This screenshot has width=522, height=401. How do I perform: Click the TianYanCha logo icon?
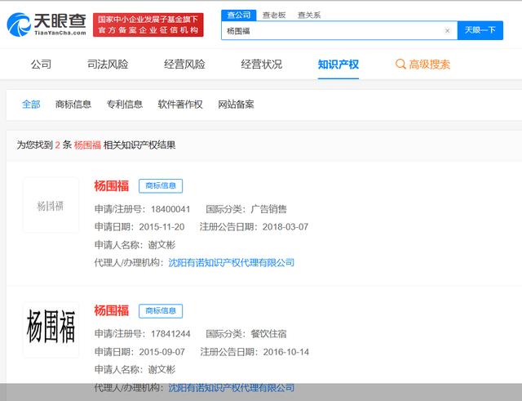click(x=19, y=25)
